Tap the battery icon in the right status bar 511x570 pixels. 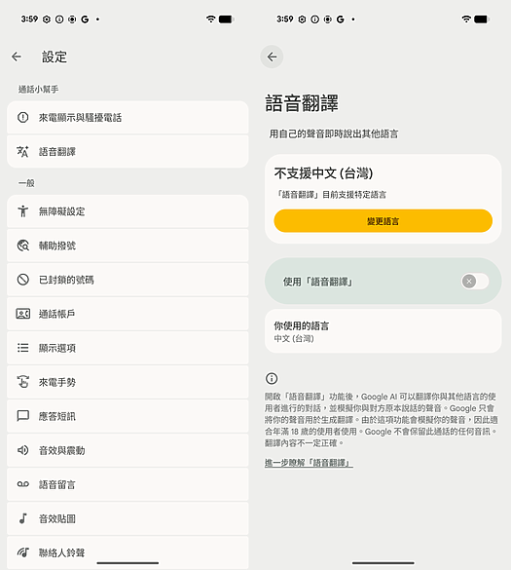(481, 19)
